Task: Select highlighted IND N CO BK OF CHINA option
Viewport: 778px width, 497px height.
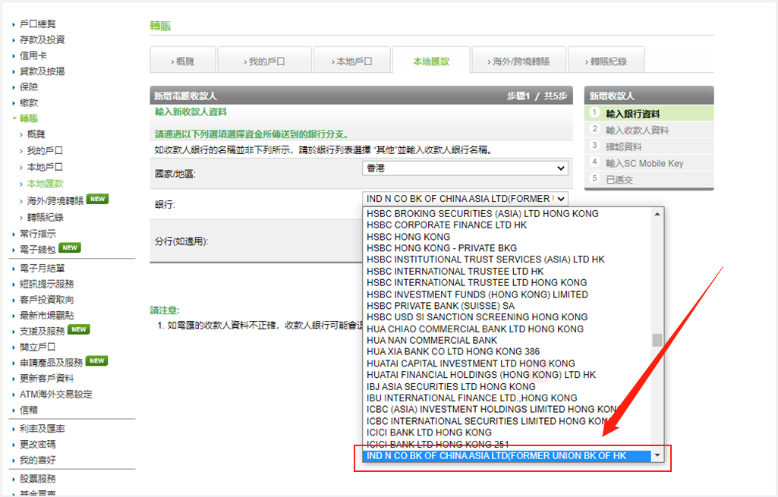Action: 507,455
